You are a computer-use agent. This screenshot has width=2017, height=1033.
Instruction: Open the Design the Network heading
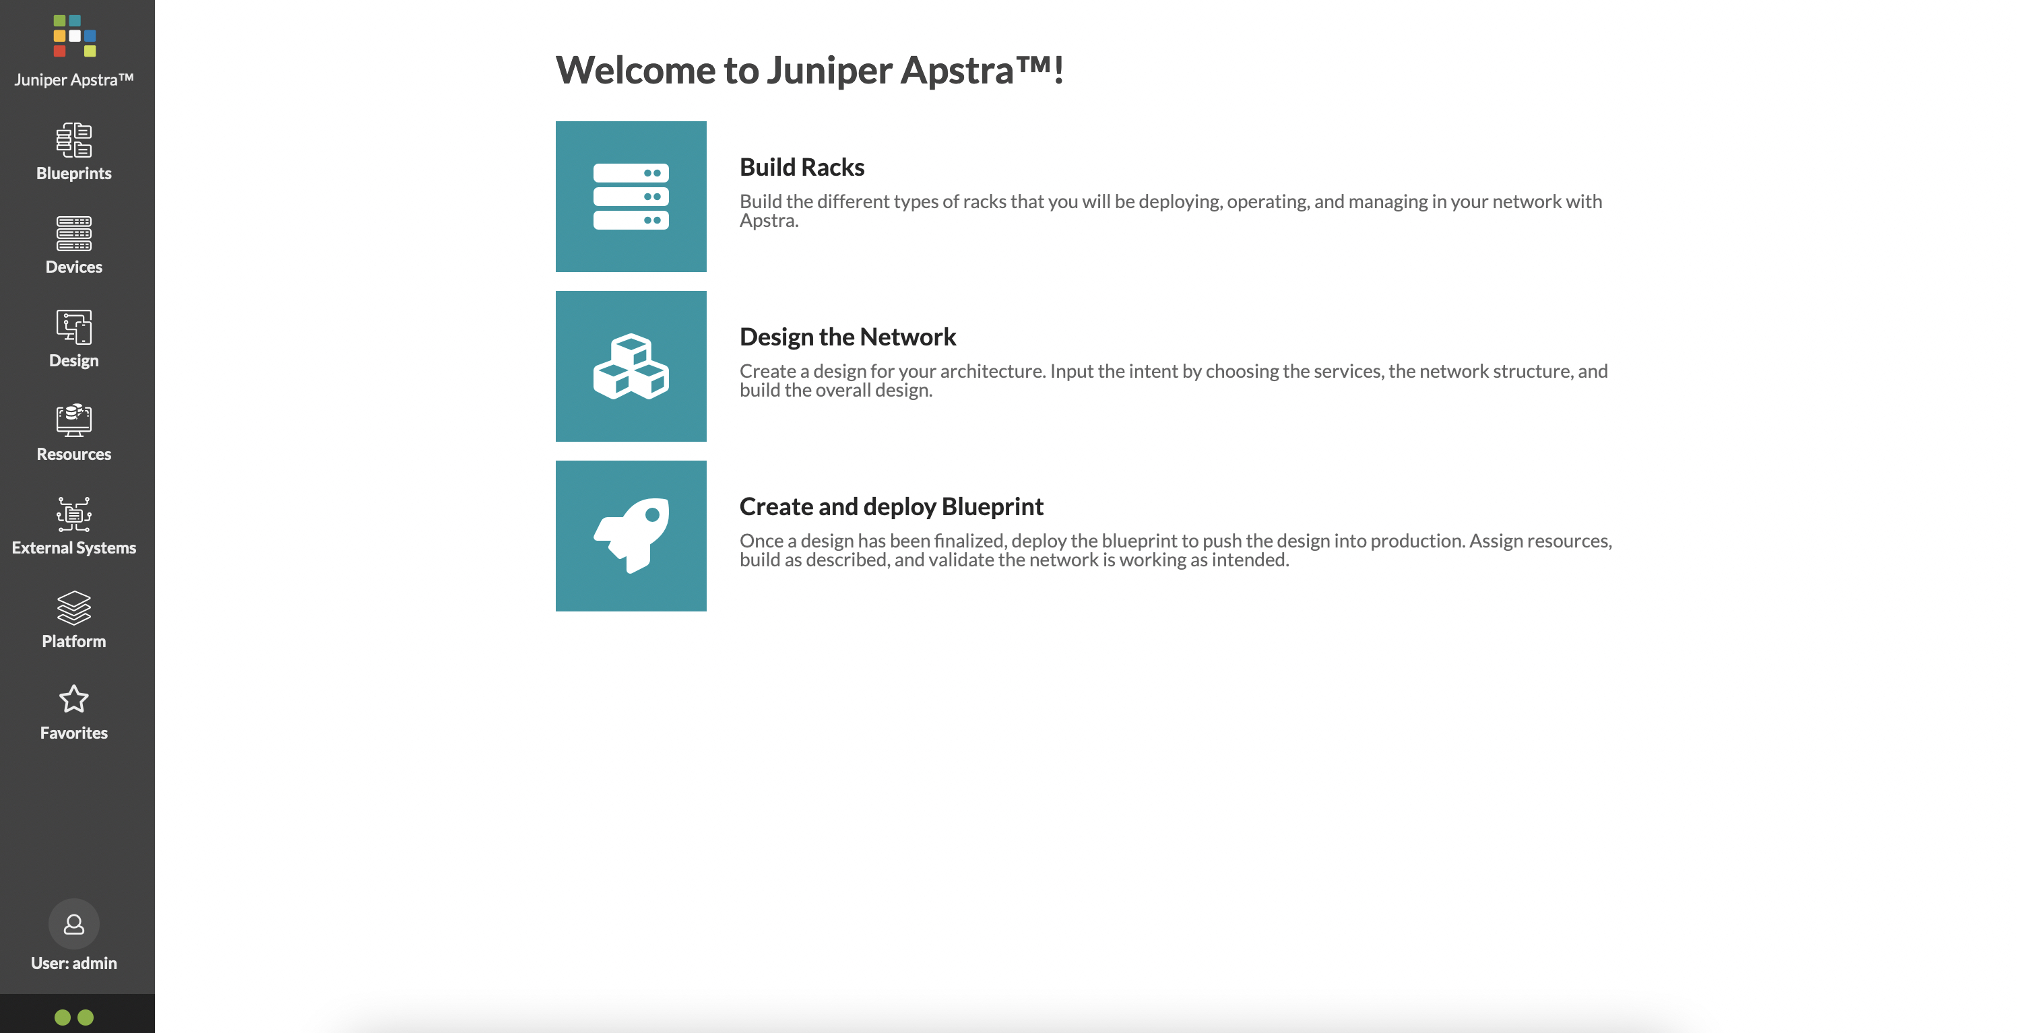pyautogui.click(x=848, y=337)
